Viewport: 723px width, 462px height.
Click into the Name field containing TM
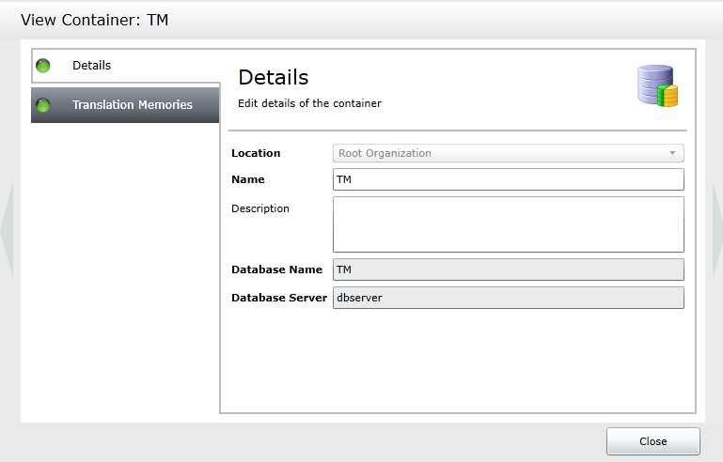[508, 179]
